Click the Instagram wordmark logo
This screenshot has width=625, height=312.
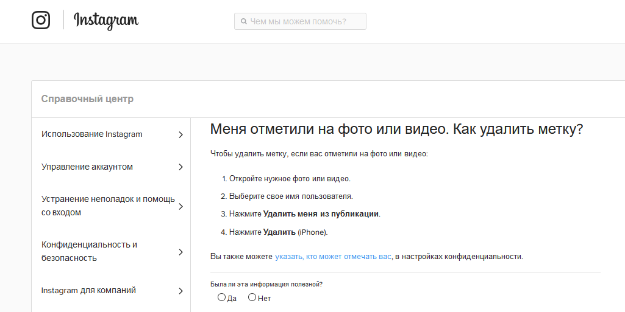point(106,21)
